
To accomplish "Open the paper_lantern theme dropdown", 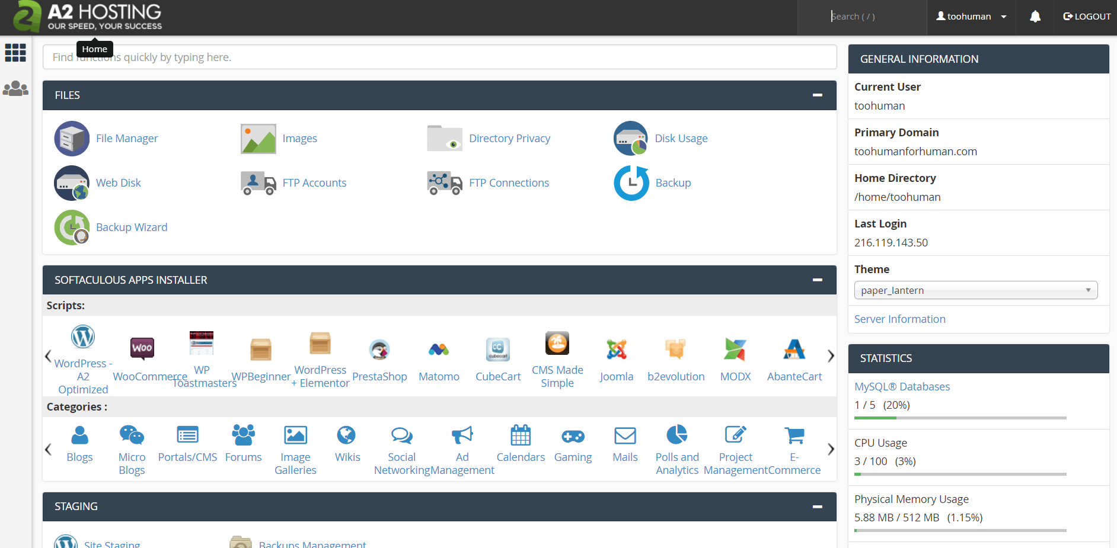I will coord(975,290).
